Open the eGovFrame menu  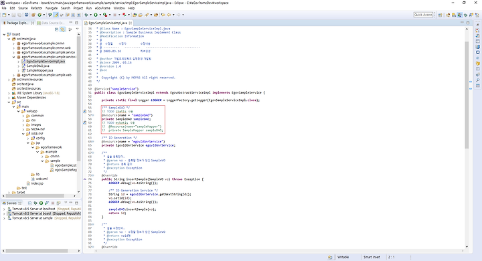coord(102,8)
